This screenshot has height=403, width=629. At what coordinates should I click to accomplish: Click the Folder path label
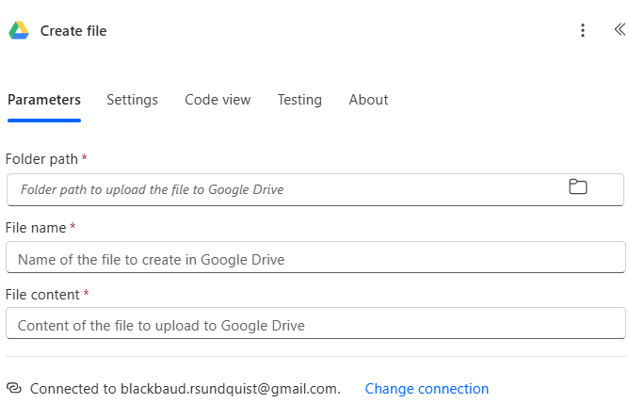(41, 159)
